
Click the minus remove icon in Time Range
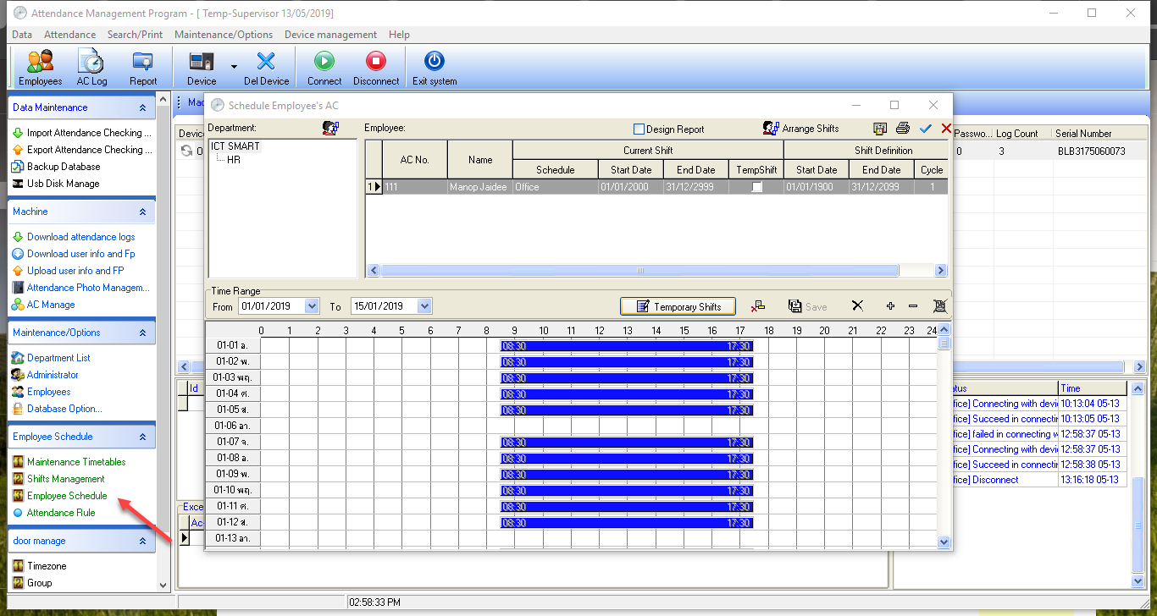(913, 306)
